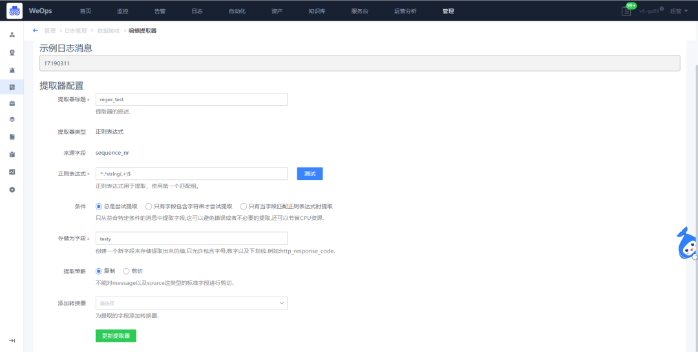Click the blue back arrow in breadcrumb
The image size is (698, 352).
click(x=36, y=31)
